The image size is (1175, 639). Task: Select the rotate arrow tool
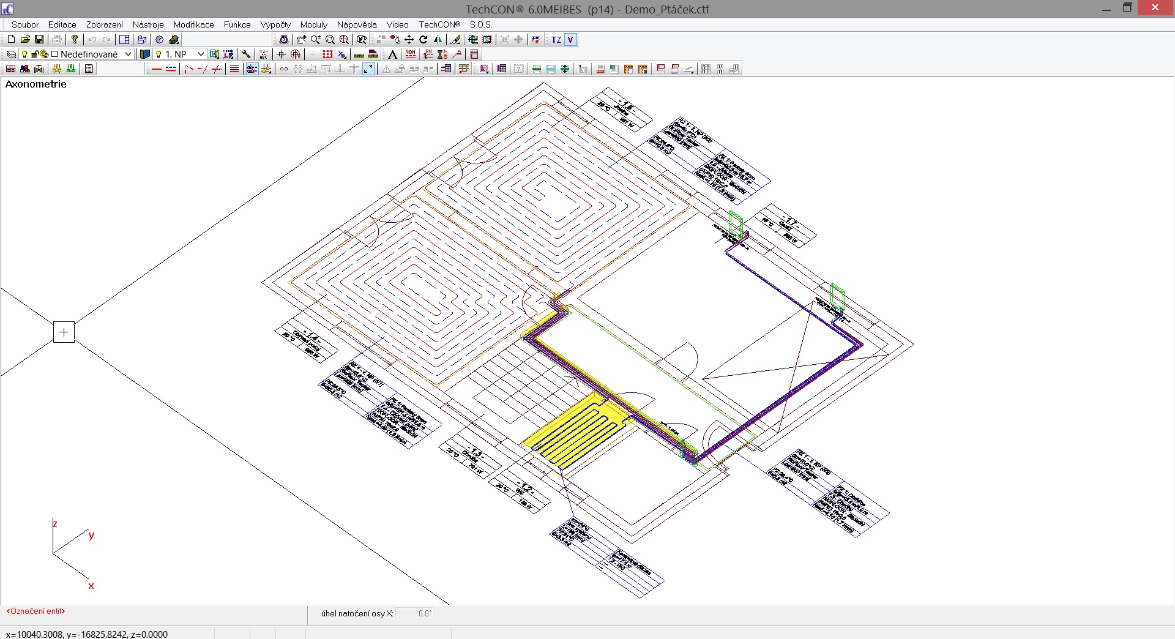tap(423, 40)
